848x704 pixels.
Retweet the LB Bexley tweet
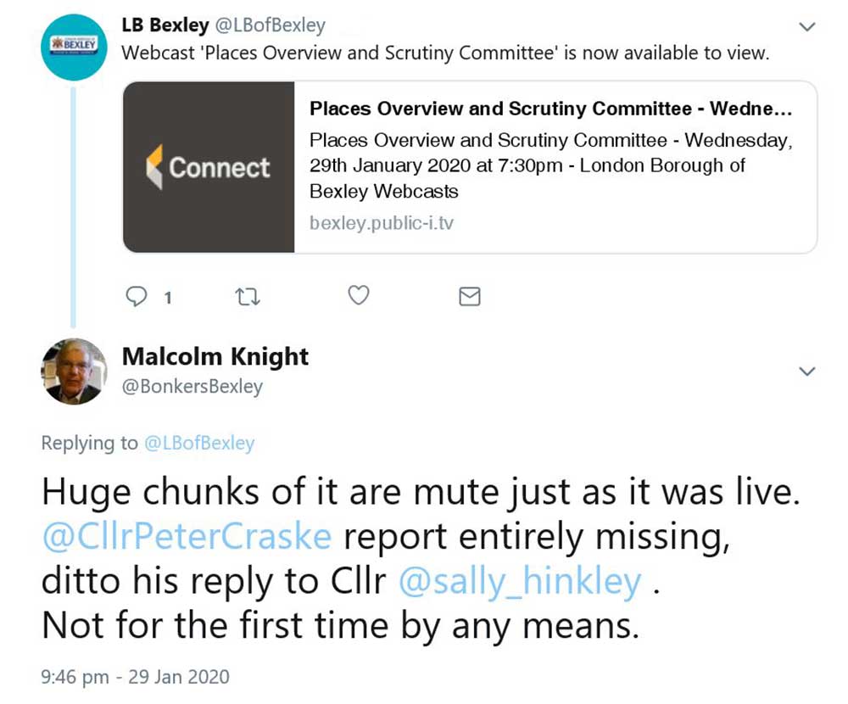coord(247,296)
